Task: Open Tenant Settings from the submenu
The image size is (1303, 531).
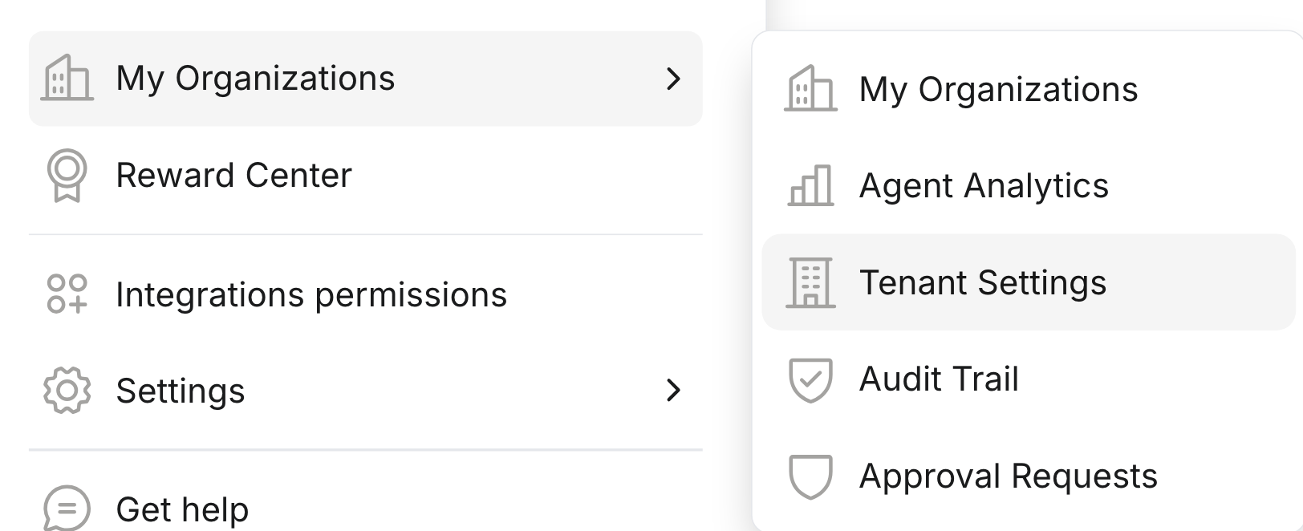Action: coord(982,282)
